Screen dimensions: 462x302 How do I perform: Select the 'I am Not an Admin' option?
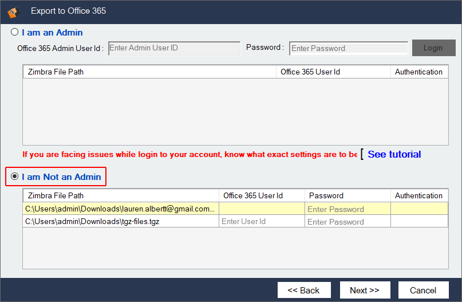(15, 177)
